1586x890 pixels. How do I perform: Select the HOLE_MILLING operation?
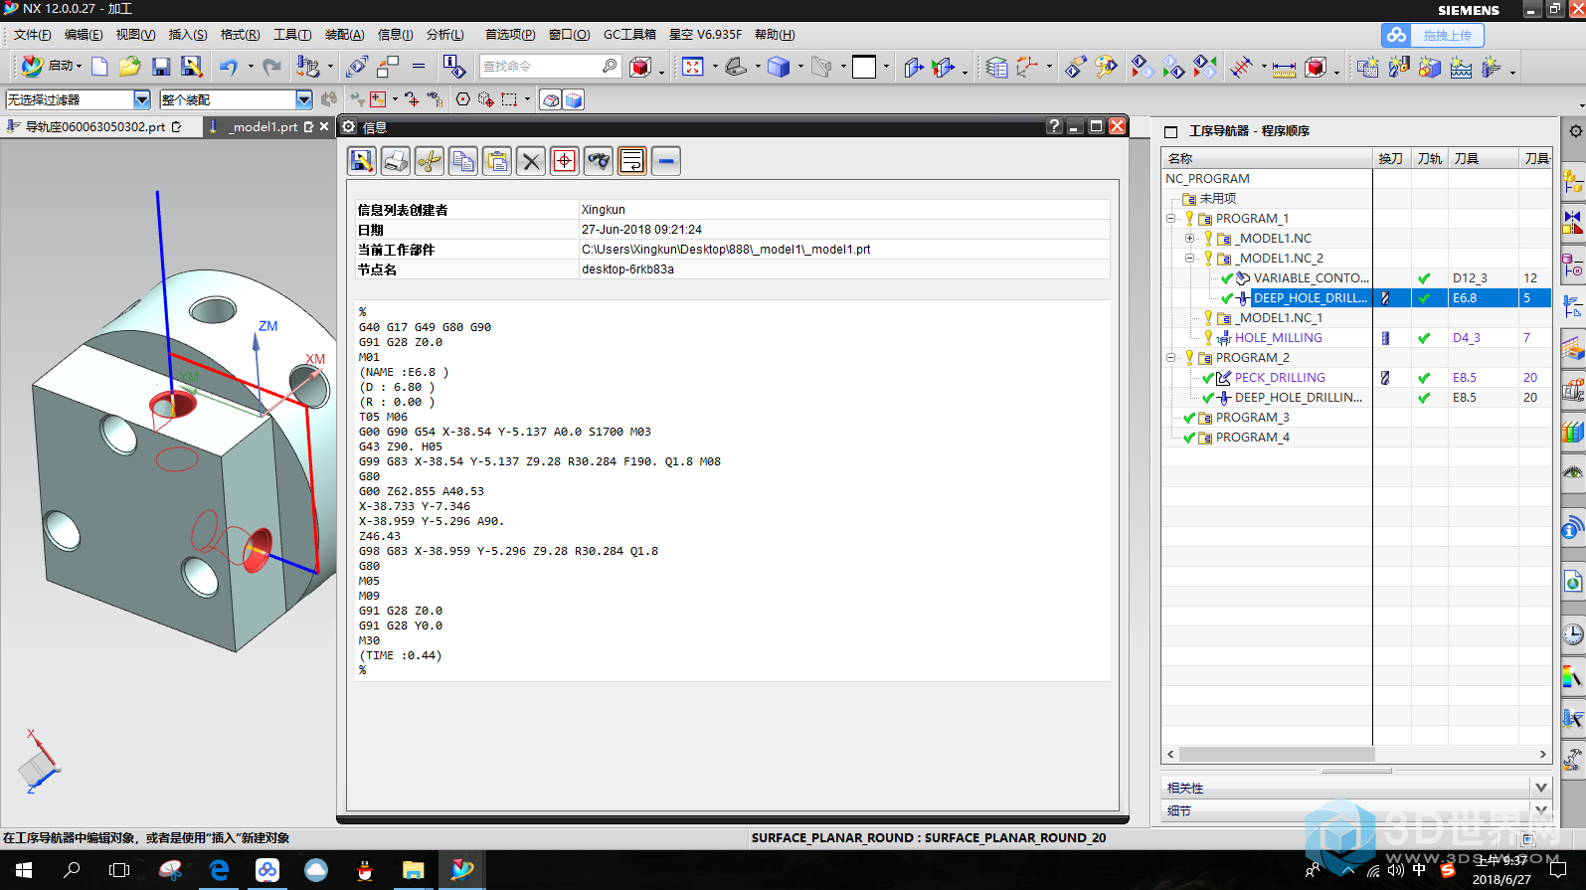coord(1279,338)
